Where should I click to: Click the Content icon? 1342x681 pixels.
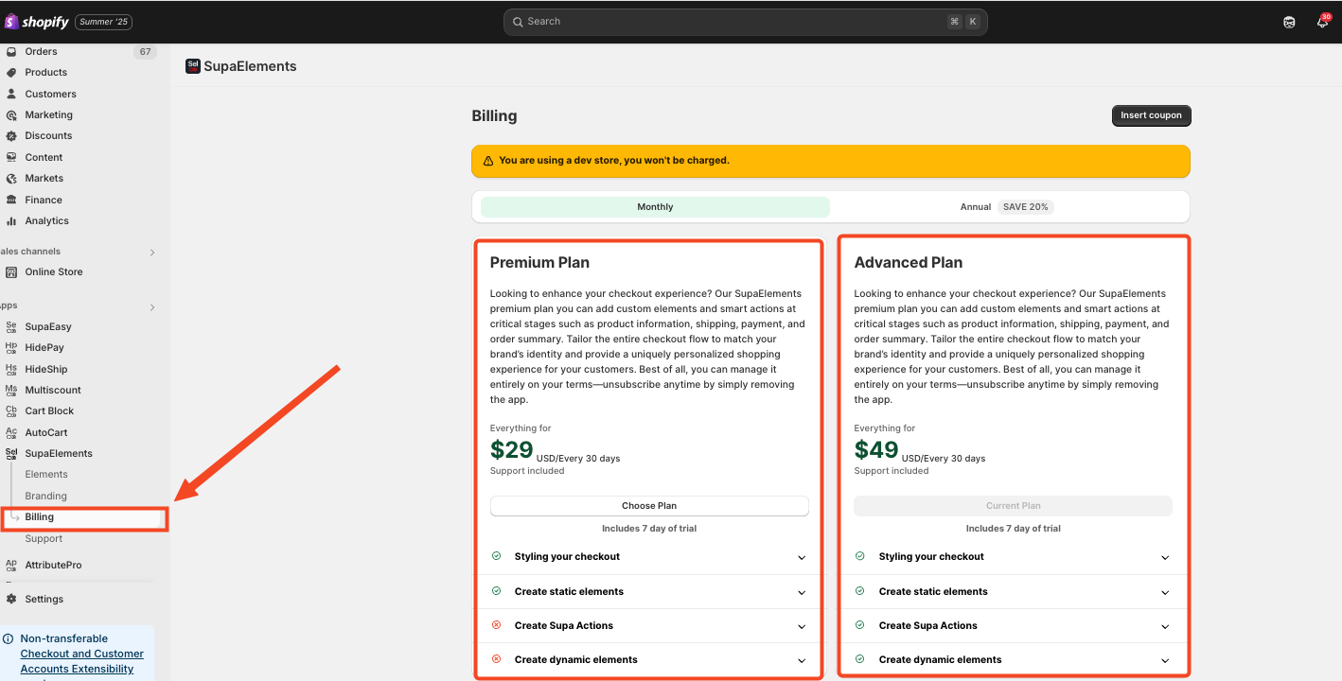coord(11,157)
